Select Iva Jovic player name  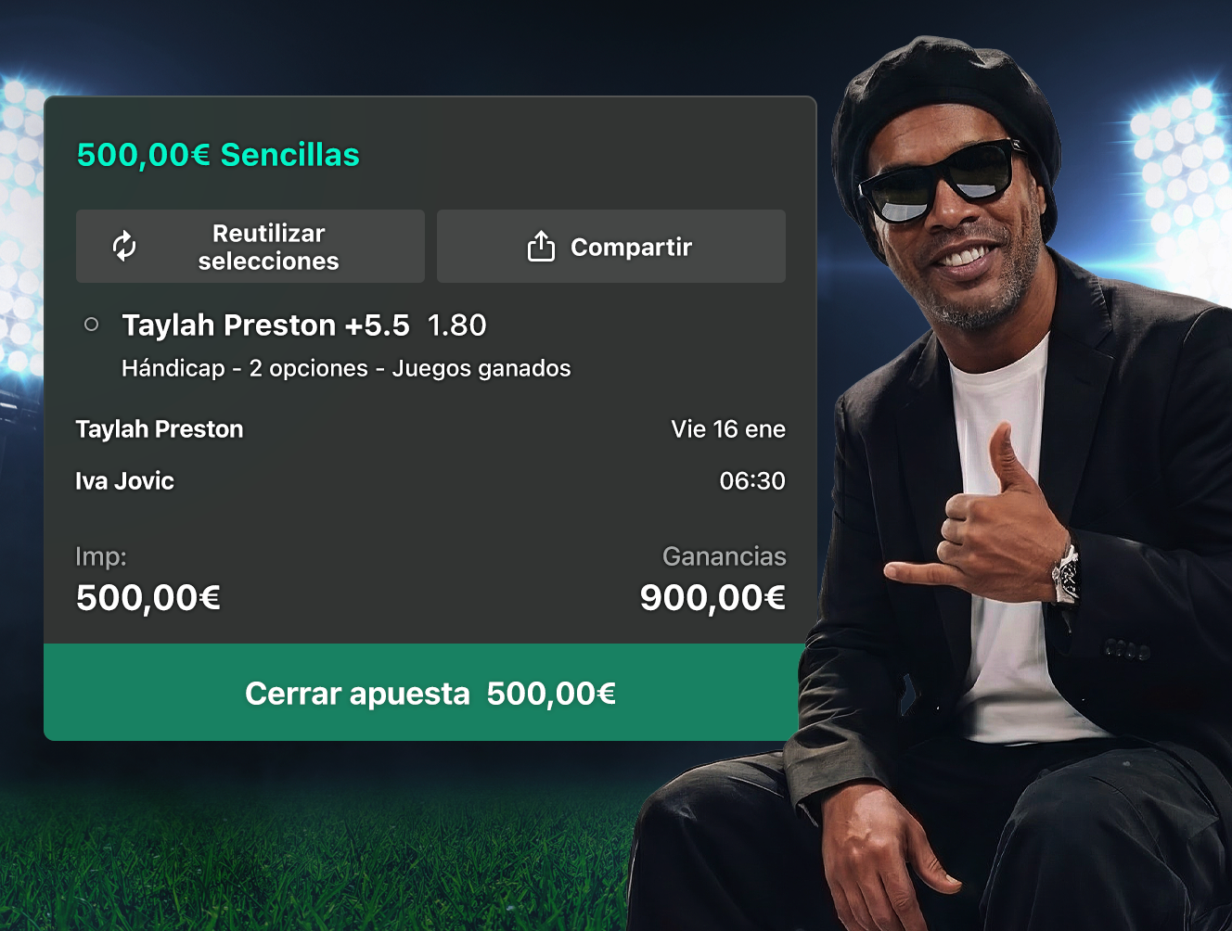pos(124,480)
